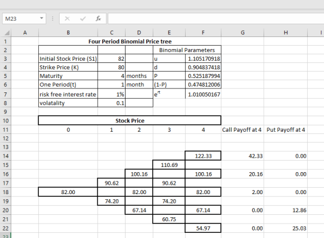
Task: Click 'Put Payoff at 4' header
Action: tap(286, 130)
